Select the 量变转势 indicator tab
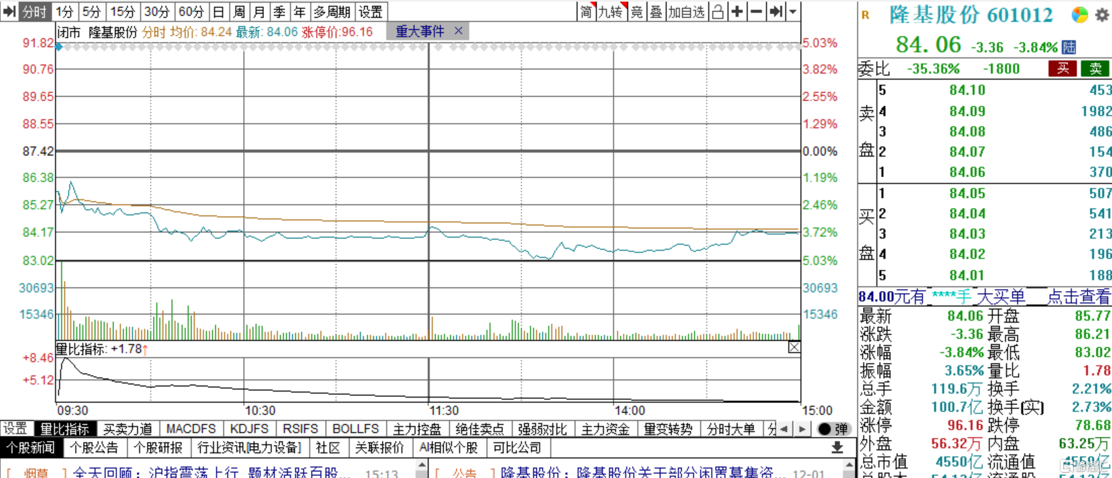This screenshot has width=1112, height=478. click(668, 429)
